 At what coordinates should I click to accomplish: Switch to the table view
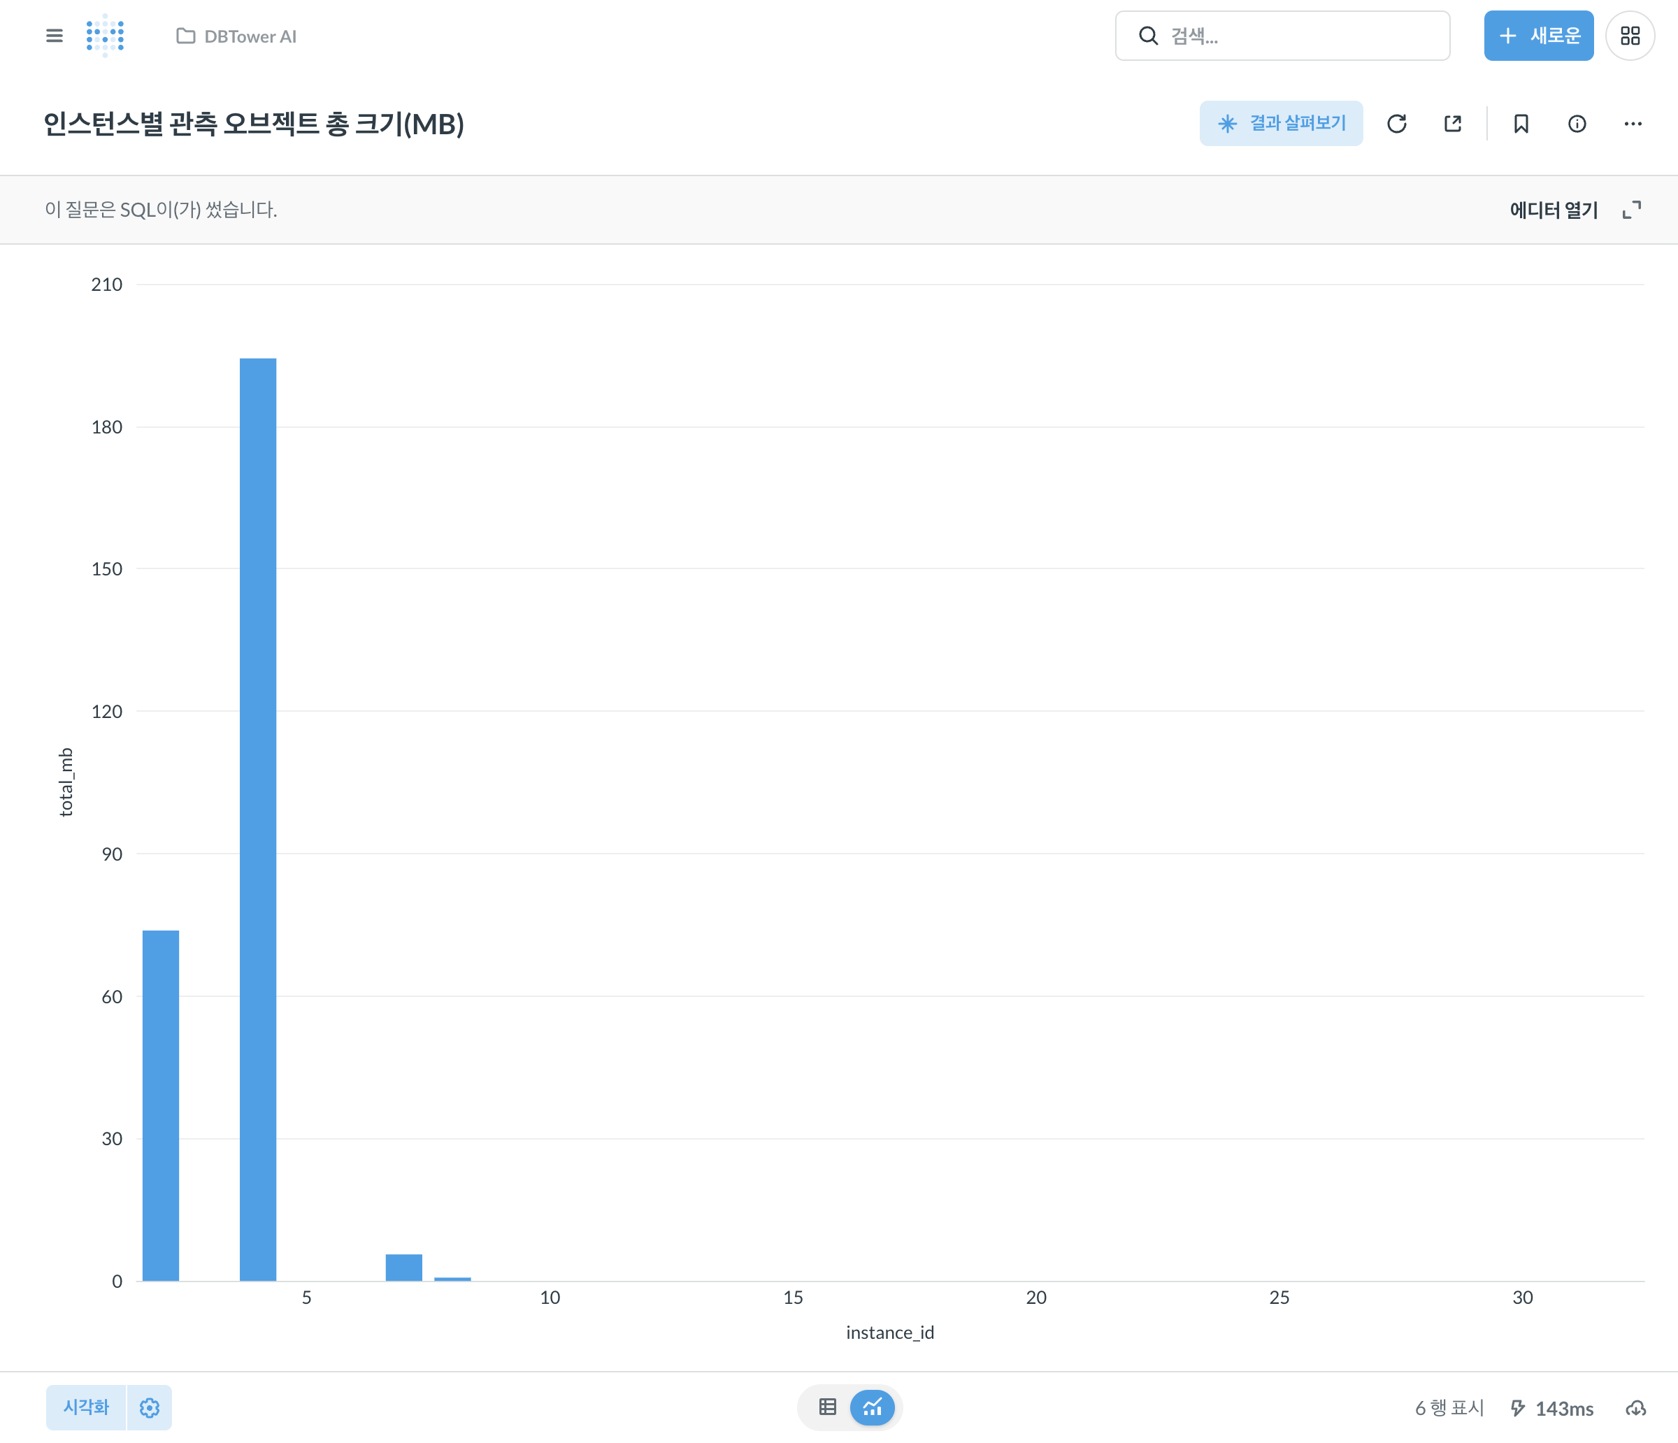827,1407
